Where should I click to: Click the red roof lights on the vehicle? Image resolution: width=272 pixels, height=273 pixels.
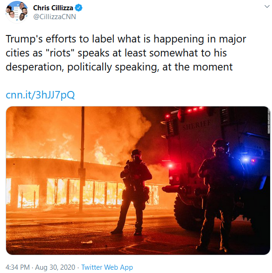[x=195, y=110]
